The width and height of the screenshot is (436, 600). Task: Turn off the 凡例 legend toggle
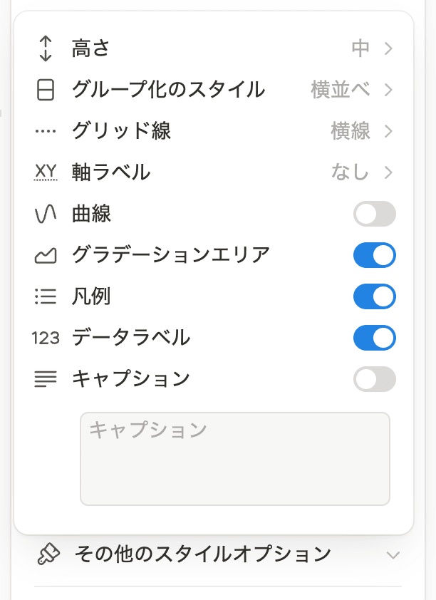coord(375,296)
